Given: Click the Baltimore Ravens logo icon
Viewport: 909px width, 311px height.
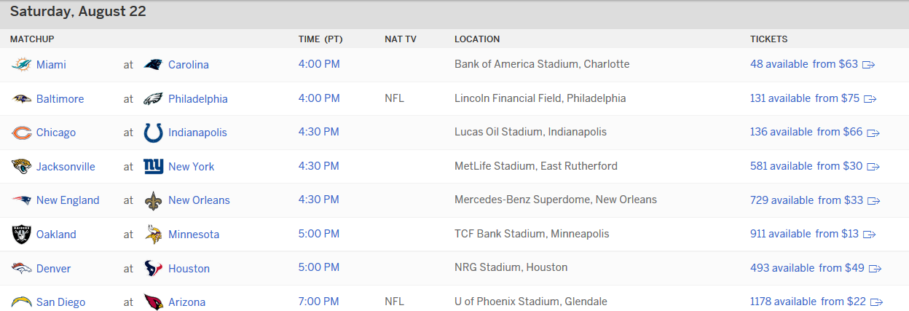Looking at the screenshot, I should click(22, 99).
